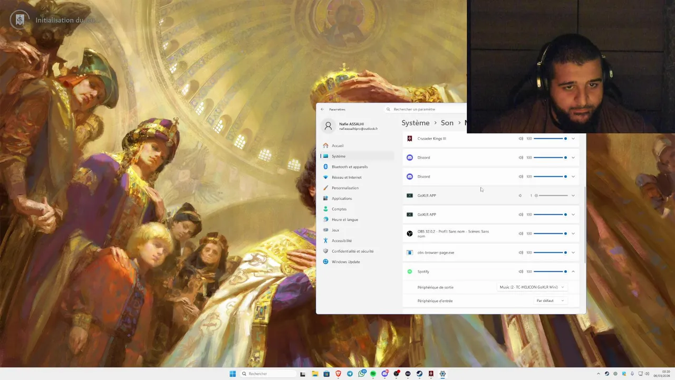Open OBS Studio from the taskbar
The height and width of the screenshot is (380, 675).
[x=397, y=374]
